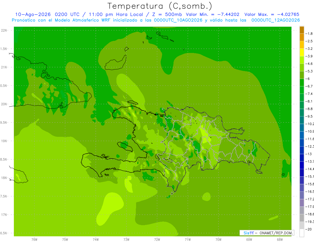Image resolution: width=314 pixels, height=243 pixels.
Task: Click the "17N" latitude label
Action: tap(4, 215)
